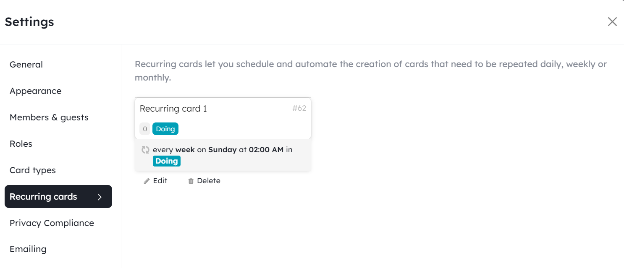Open Card types settings
This screenshot has width=624, height=268.
coord(33,170)
